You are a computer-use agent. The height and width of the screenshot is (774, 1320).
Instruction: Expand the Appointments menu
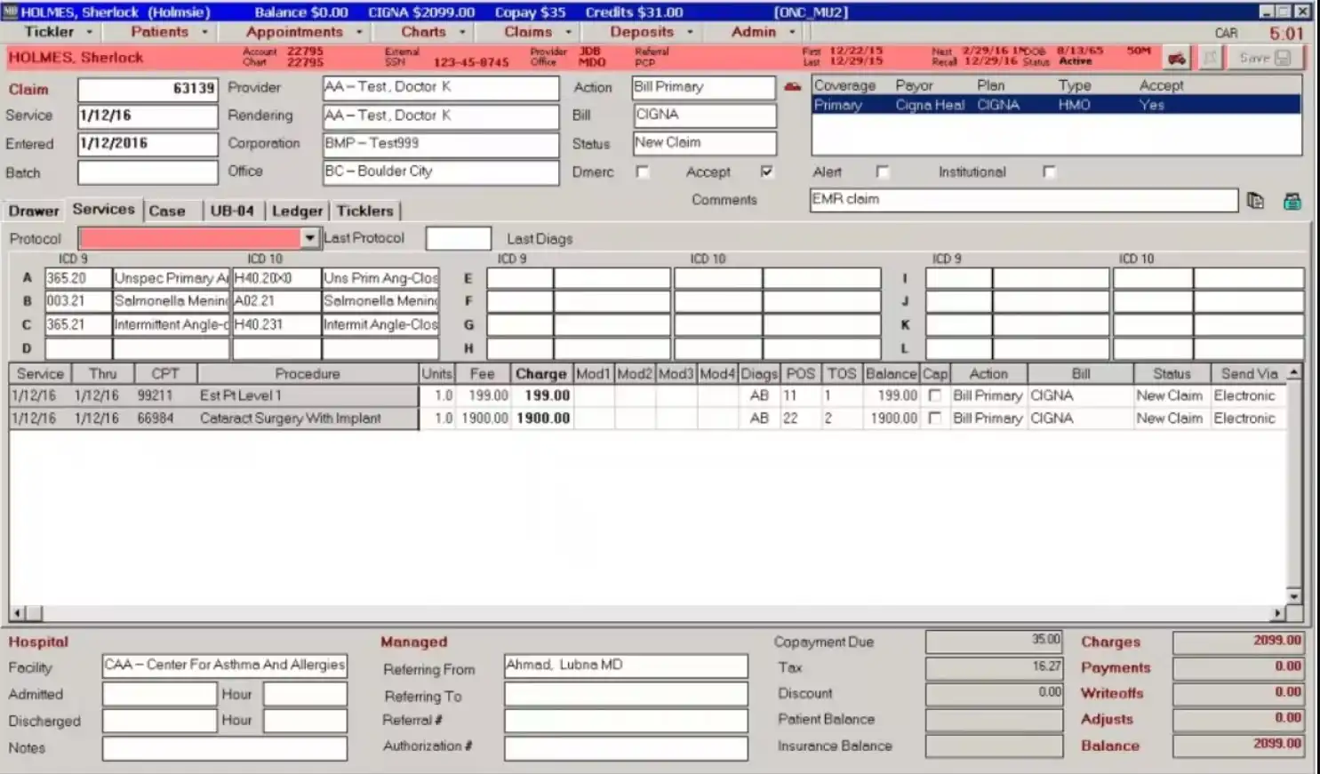pos(295,31)
